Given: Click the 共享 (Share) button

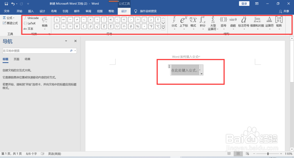Looking at the screenshot, I should pyautogui.click(x=284, y=11).
